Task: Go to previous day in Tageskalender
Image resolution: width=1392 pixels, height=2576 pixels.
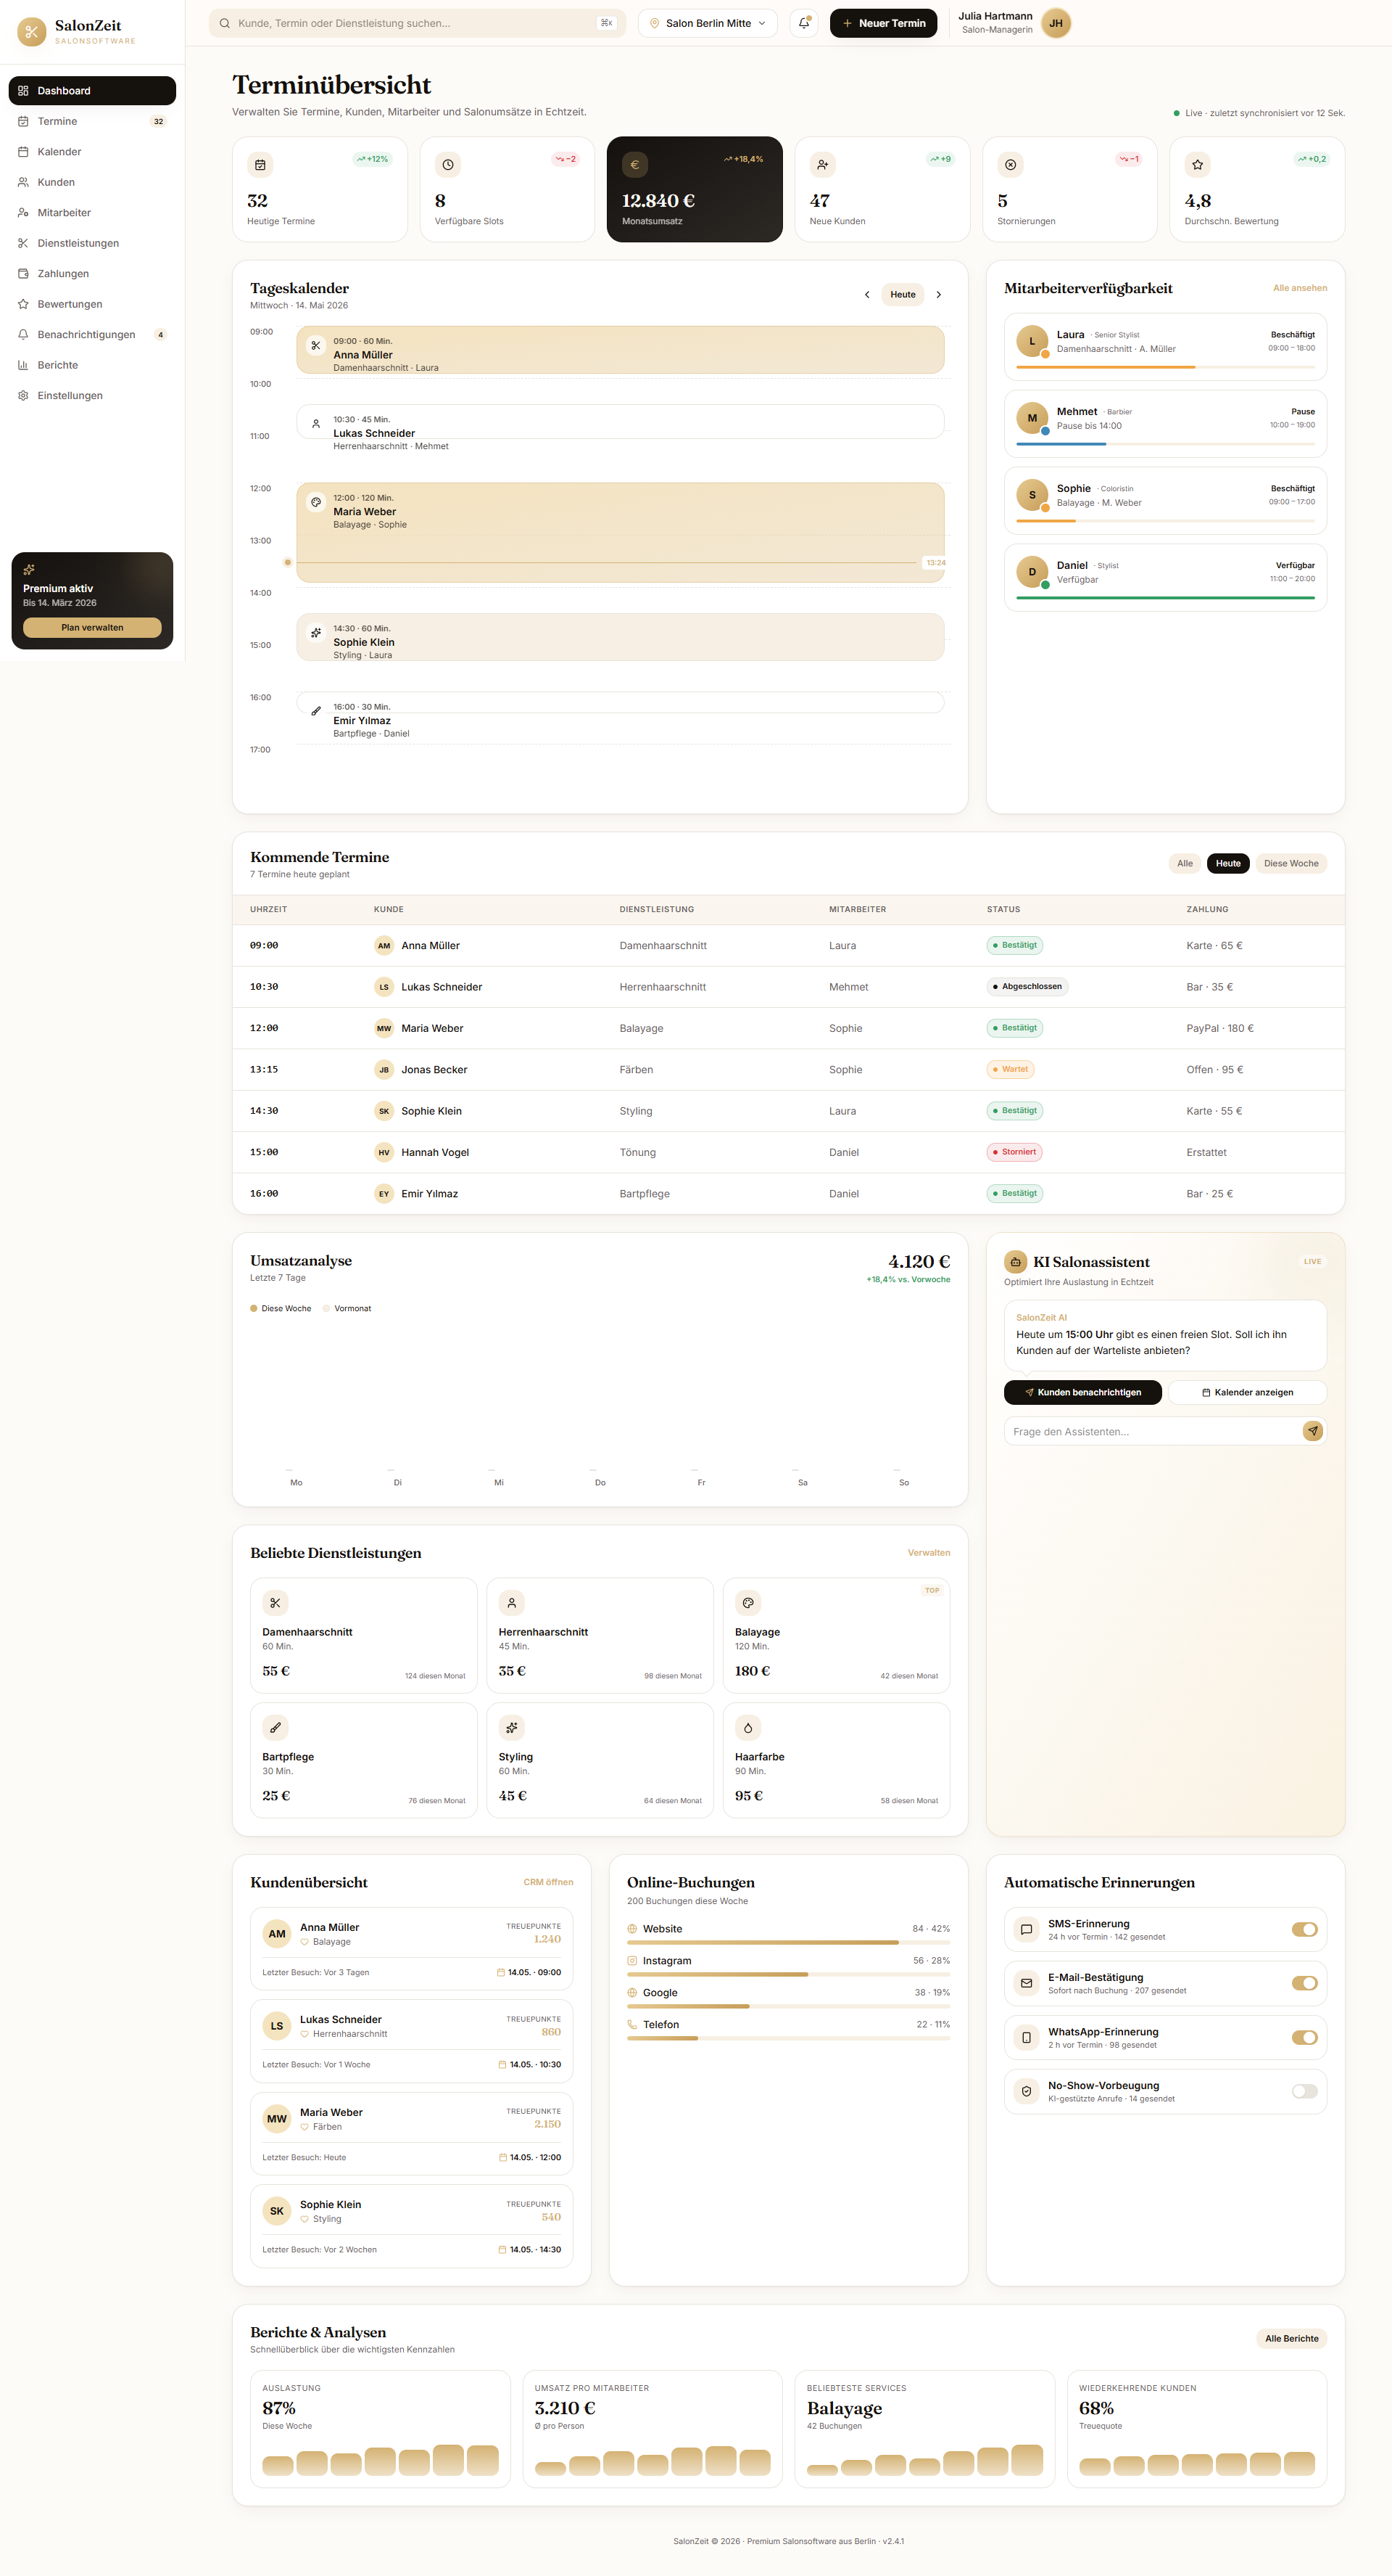Action: click(866, 295)
